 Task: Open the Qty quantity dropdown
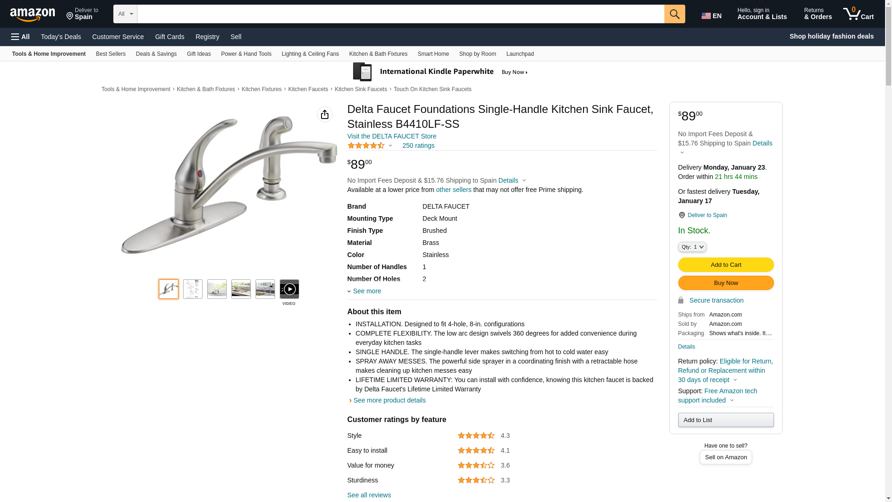pyautogui.click(x=692, y=247)
